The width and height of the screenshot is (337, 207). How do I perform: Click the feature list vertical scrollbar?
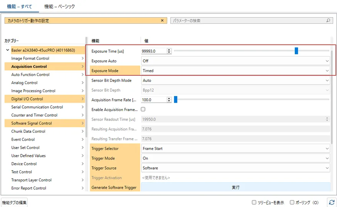pos(332,96)
